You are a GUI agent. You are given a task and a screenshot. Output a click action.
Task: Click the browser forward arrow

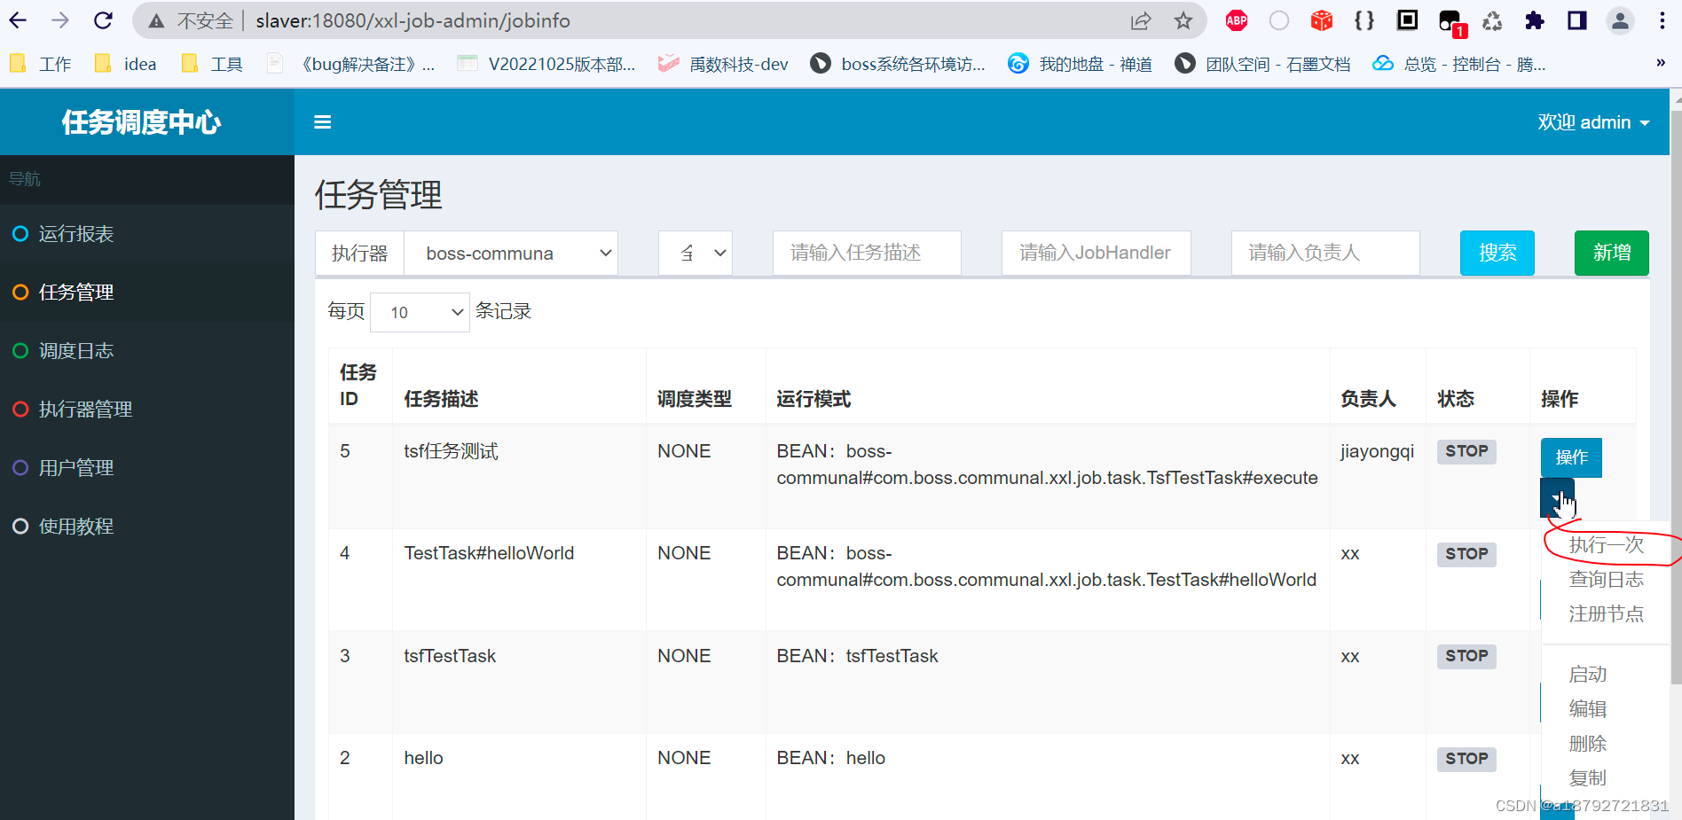point(59,20)
